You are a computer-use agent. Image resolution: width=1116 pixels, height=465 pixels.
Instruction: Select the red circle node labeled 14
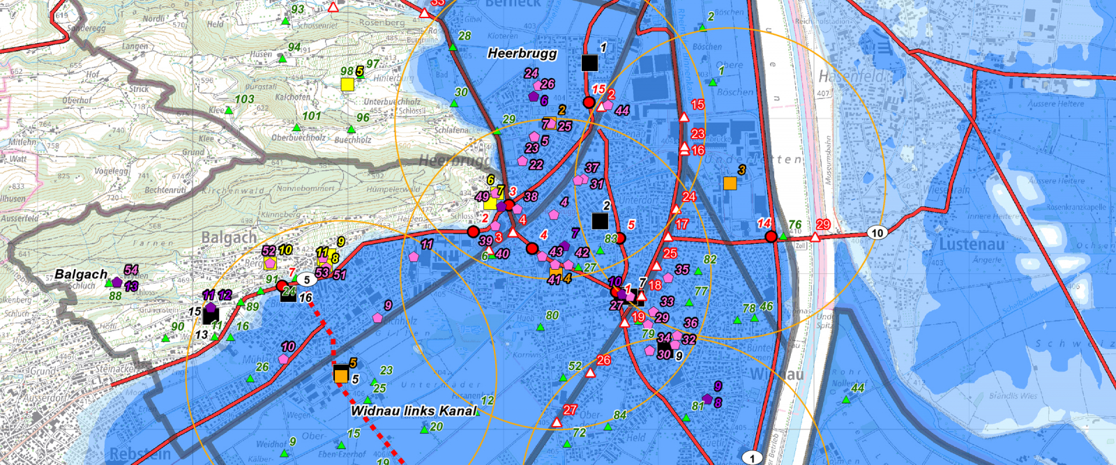(x=771, y=237)
